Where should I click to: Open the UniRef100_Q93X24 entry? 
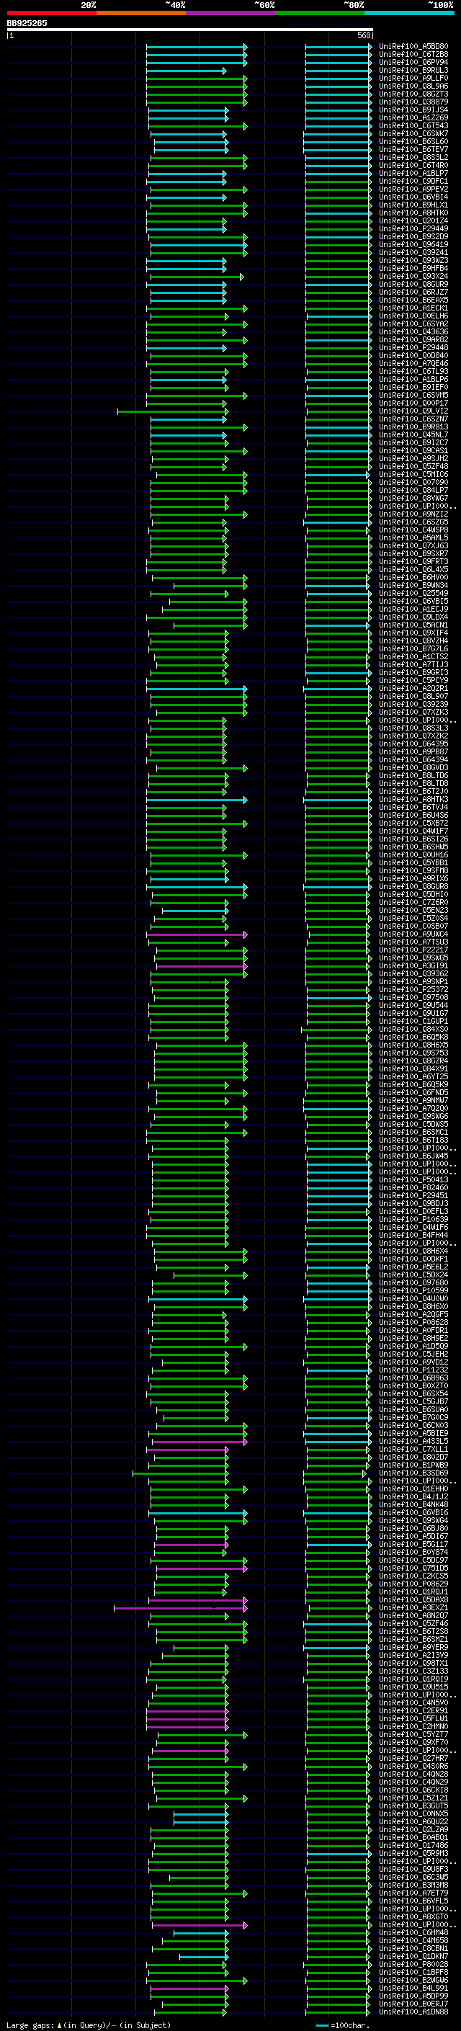pyautogui.click(x=413, y=276)
